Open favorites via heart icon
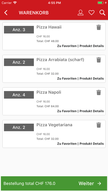Viewport: 108px width, 192px height. point(91,13)
